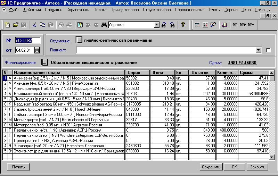The width and height of the screenshot is (278, 176).
Task: Open the Перевод спирта menu
Action: (x=189, y=10)
